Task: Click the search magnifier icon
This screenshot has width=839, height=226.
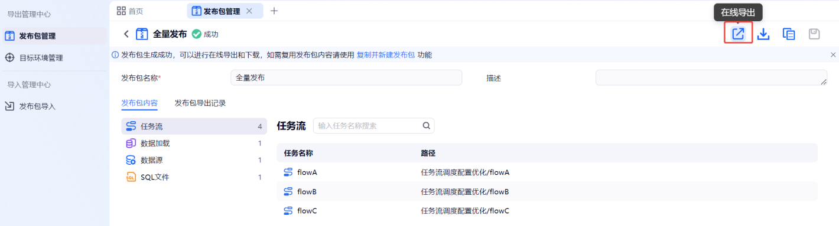Action: 427,125
